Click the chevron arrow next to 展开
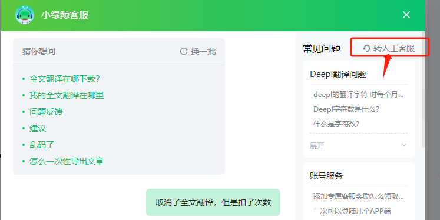This screenshot has width=440, height=220. [404, 145]
